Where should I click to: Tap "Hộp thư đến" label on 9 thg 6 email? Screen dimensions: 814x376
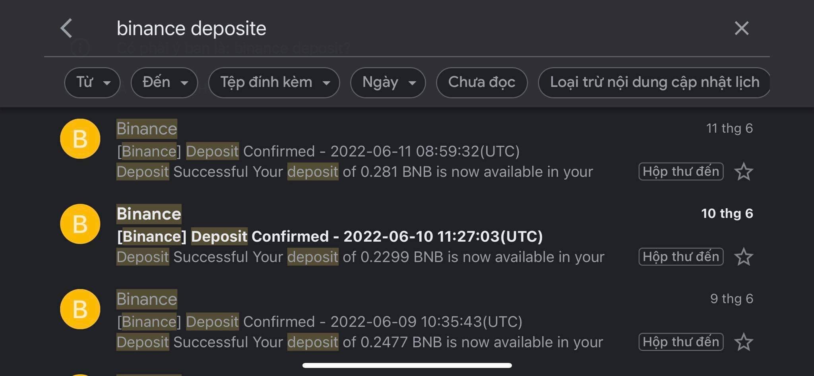680,342
